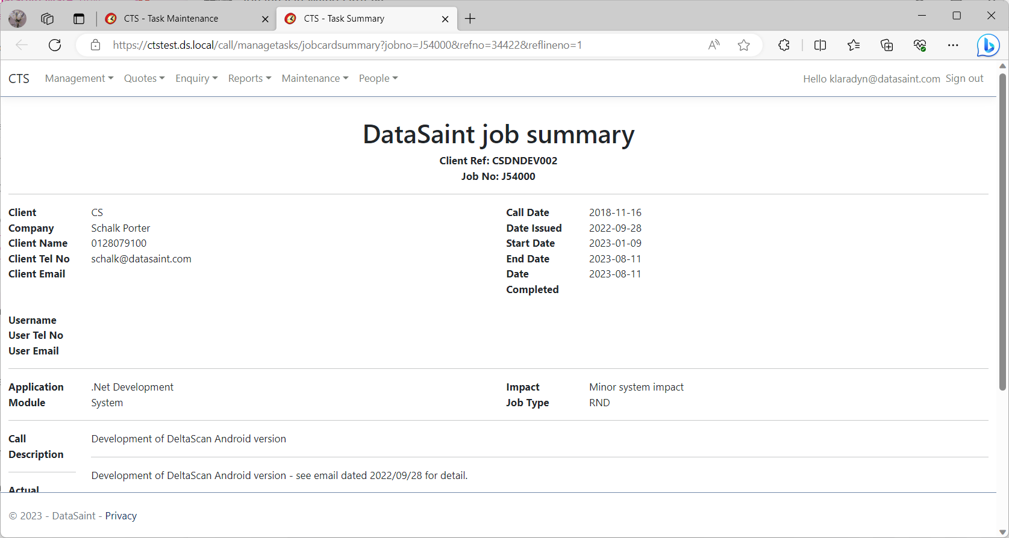This screenshot has width=1009, height=538.
Task: Click the Date Issued value 2022-09-28
Action: coord(615,228)
